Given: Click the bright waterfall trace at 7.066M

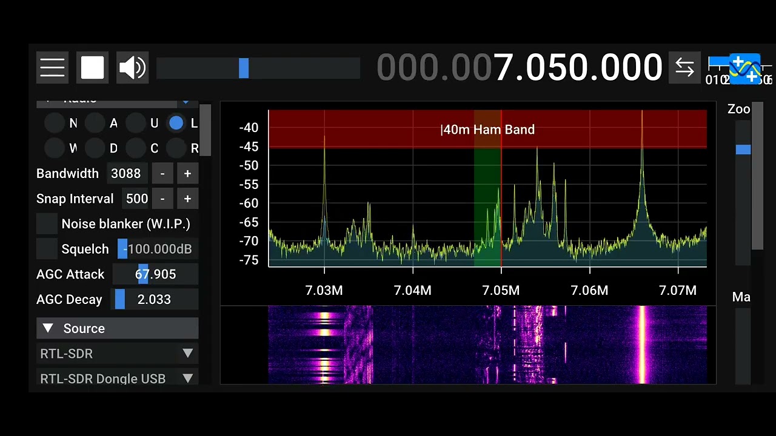Looking at the screenshot, I should coord(642,345).
